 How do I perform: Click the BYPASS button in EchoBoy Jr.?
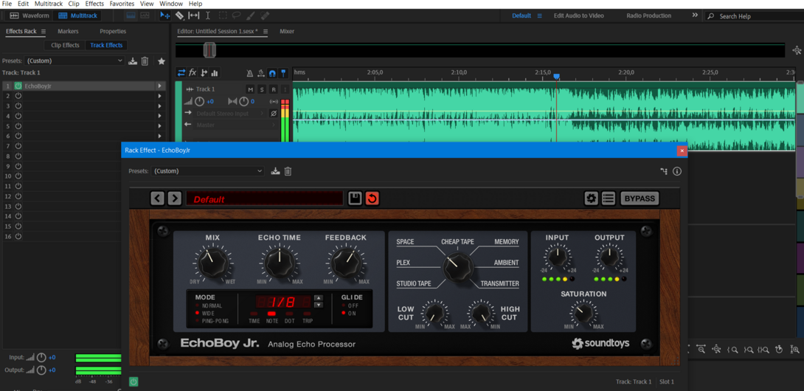[x=640, y=198]
